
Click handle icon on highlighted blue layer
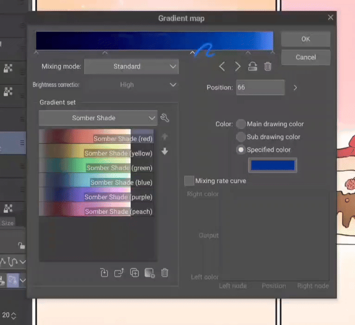click(22, 143)
